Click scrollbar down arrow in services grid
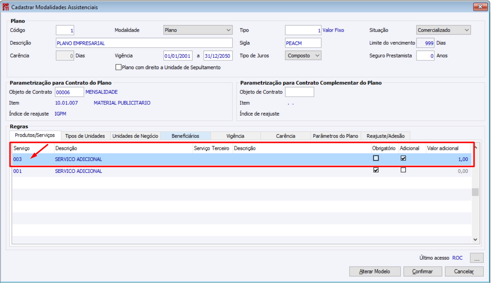The image size is (491, 283). click(475, 239)
